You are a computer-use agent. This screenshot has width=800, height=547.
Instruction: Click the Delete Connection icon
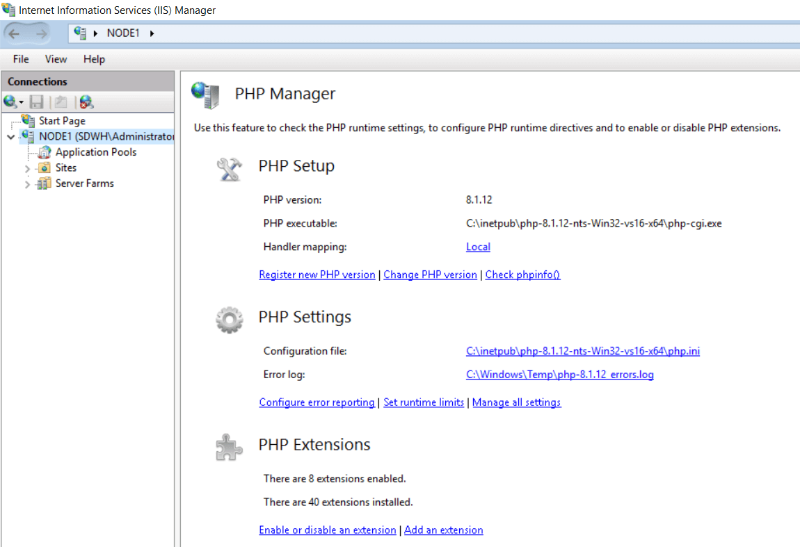86,102
